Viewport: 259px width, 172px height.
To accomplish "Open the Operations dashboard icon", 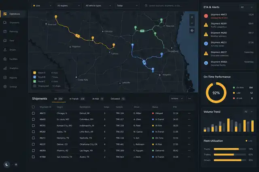I will point(5,14).
